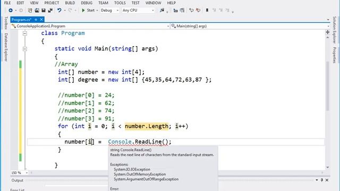Close the Program.cs tab
340x191 pixels.
pyautogui.click(x=41, y=20)
